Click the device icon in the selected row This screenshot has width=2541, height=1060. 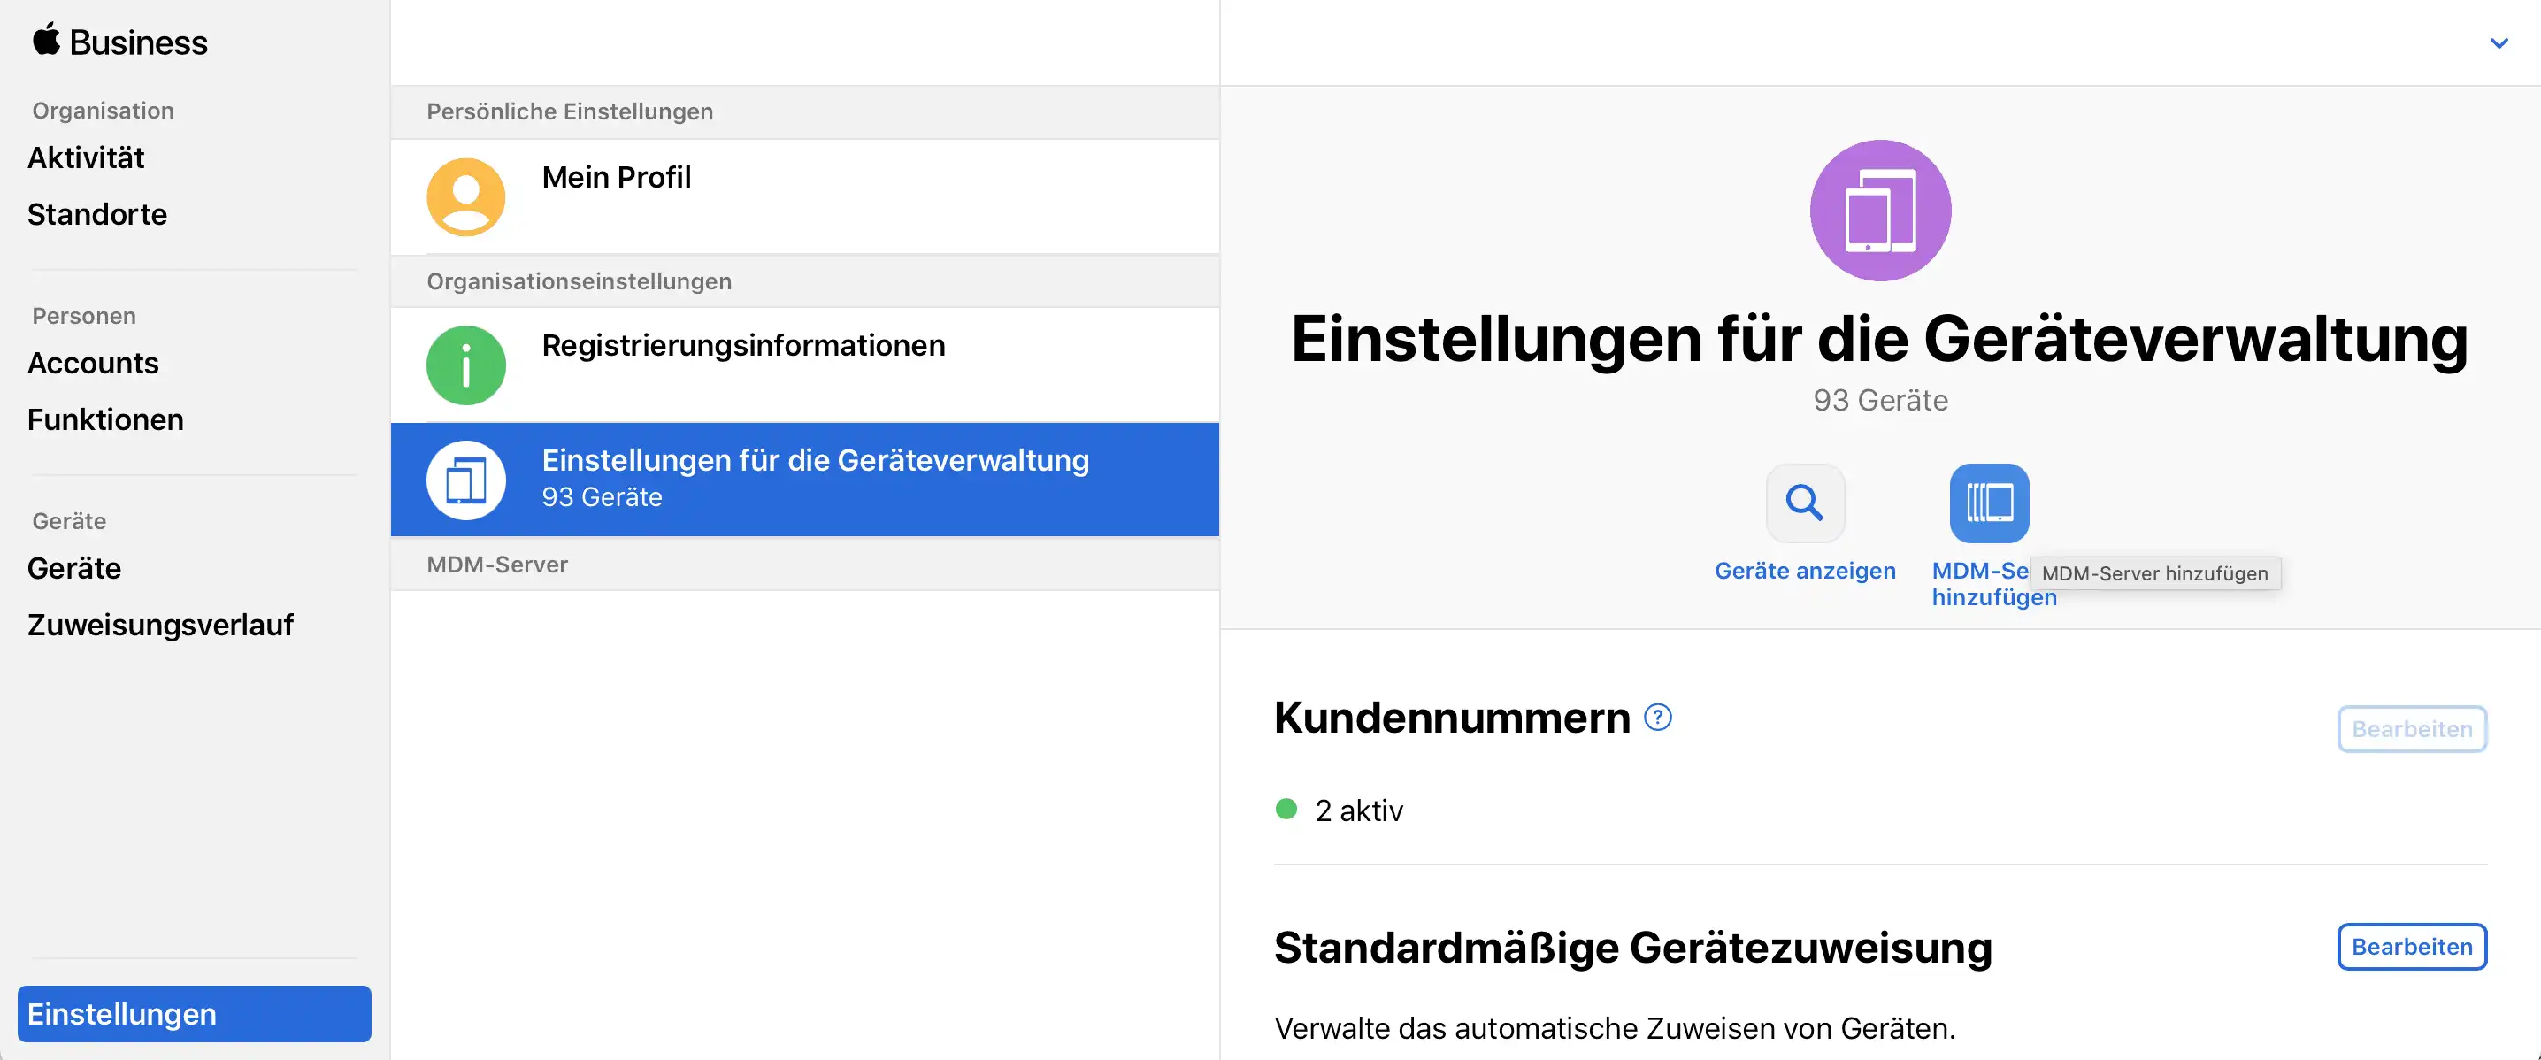click(x=465, y=480)
